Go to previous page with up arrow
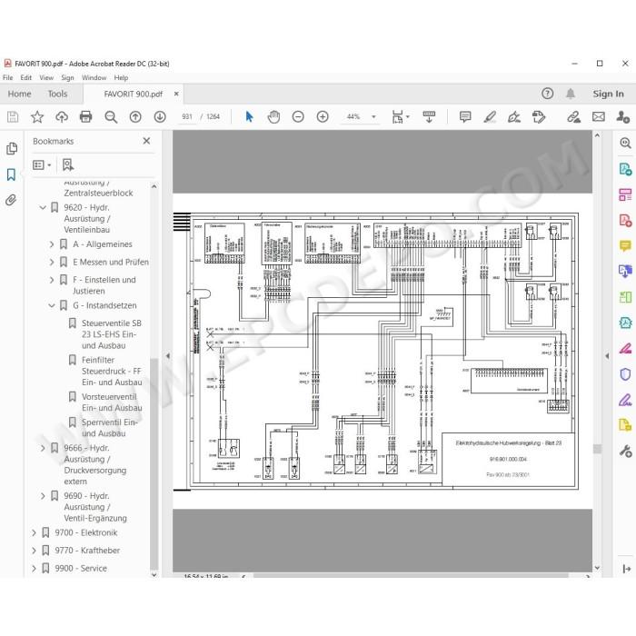The height and width of the screenshot is (636, 636). (135, 117)
